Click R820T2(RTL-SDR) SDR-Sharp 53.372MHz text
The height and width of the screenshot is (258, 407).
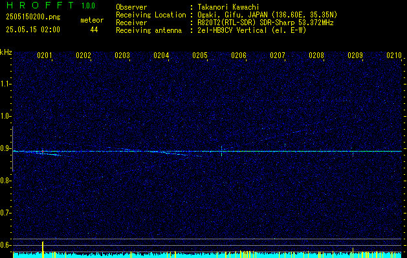click(265, 23)
